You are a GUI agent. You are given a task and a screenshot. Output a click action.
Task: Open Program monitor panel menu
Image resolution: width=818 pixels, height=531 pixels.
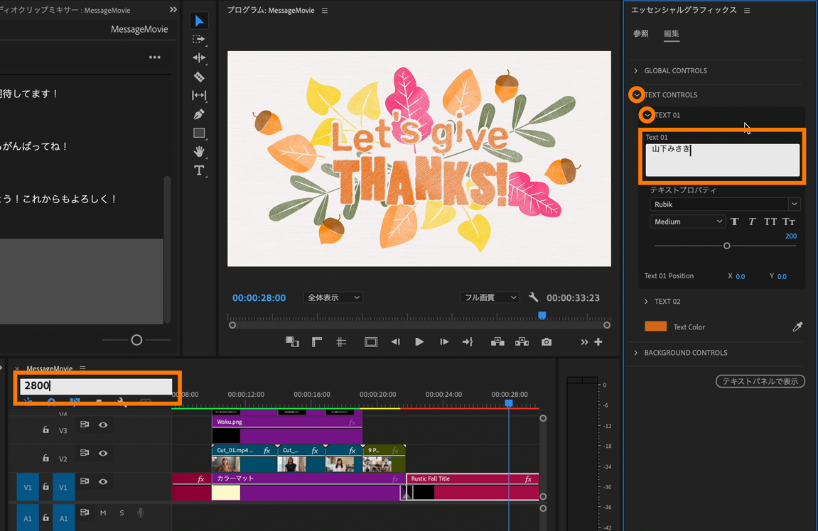325,11
